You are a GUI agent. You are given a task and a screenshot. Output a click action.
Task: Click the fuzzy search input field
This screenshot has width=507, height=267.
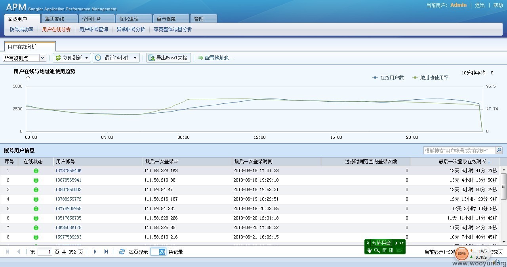459,150
